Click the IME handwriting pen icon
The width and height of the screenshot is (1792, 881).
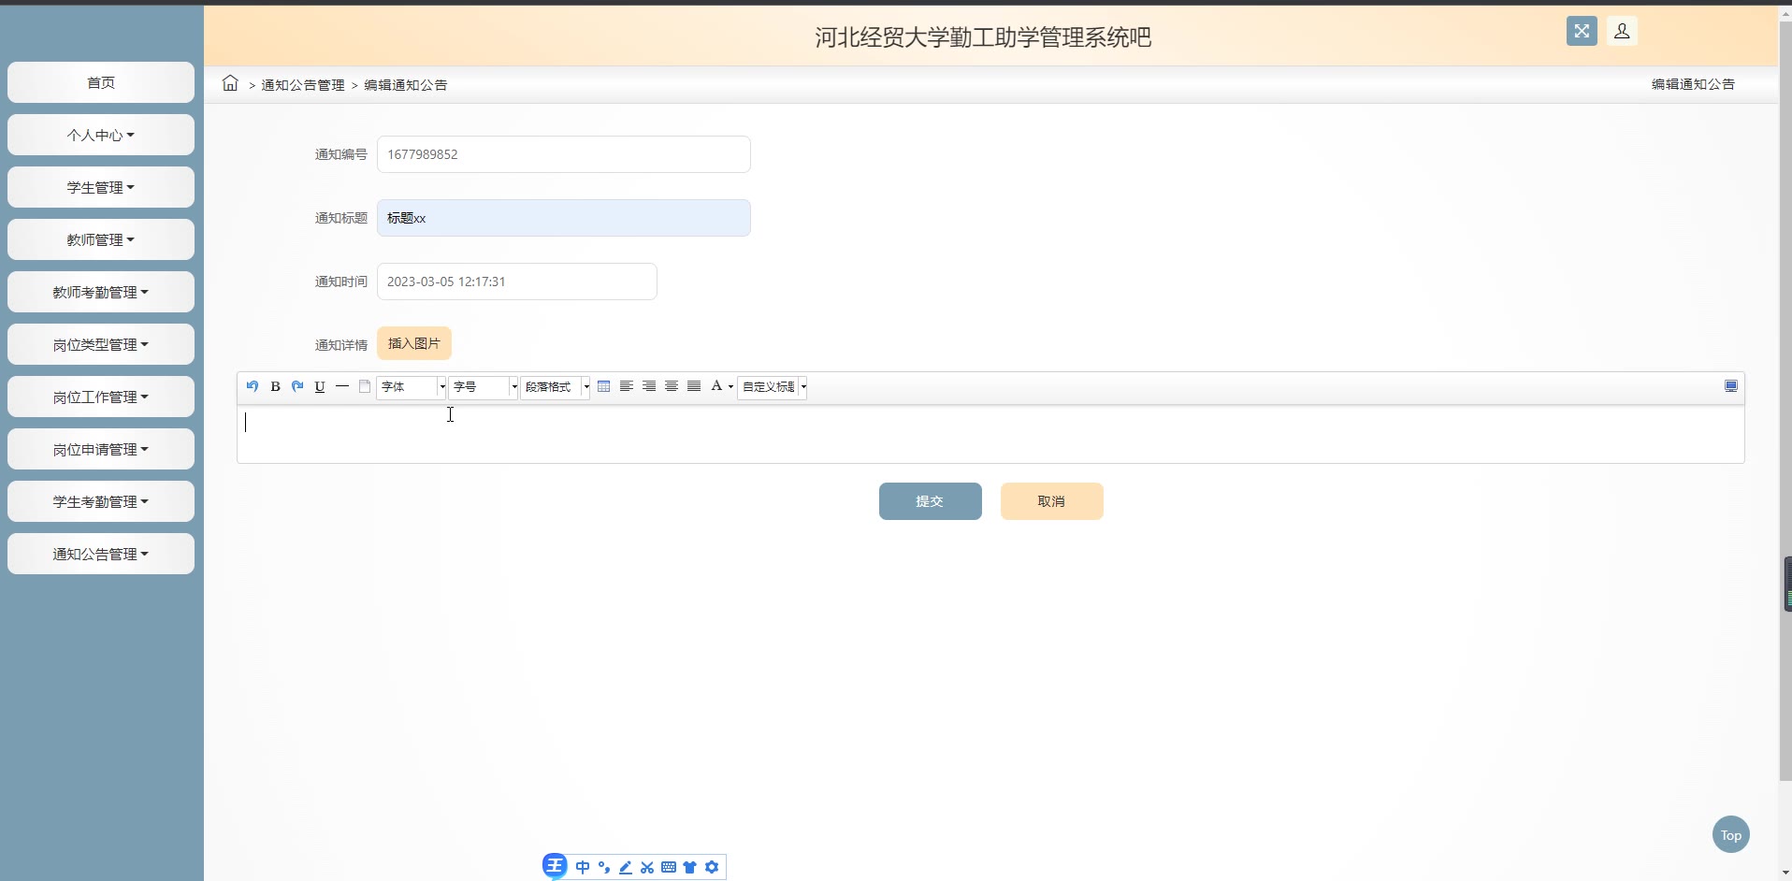point(626,867)
